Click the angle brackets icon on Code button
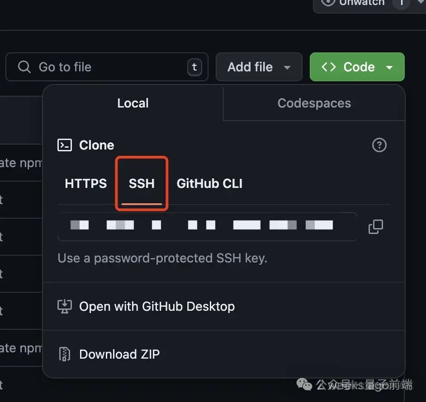The height and width of the screenshot is (402, 426). [329, 67]
